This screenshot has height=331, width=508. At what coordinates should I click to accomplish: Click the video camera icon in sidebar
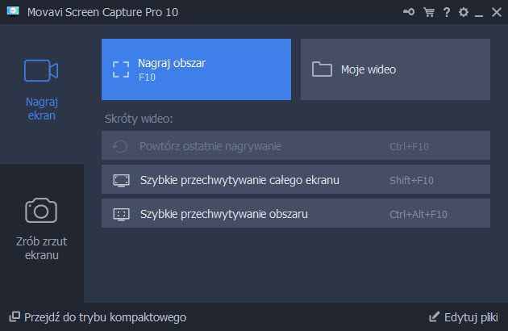pos(41,71)
